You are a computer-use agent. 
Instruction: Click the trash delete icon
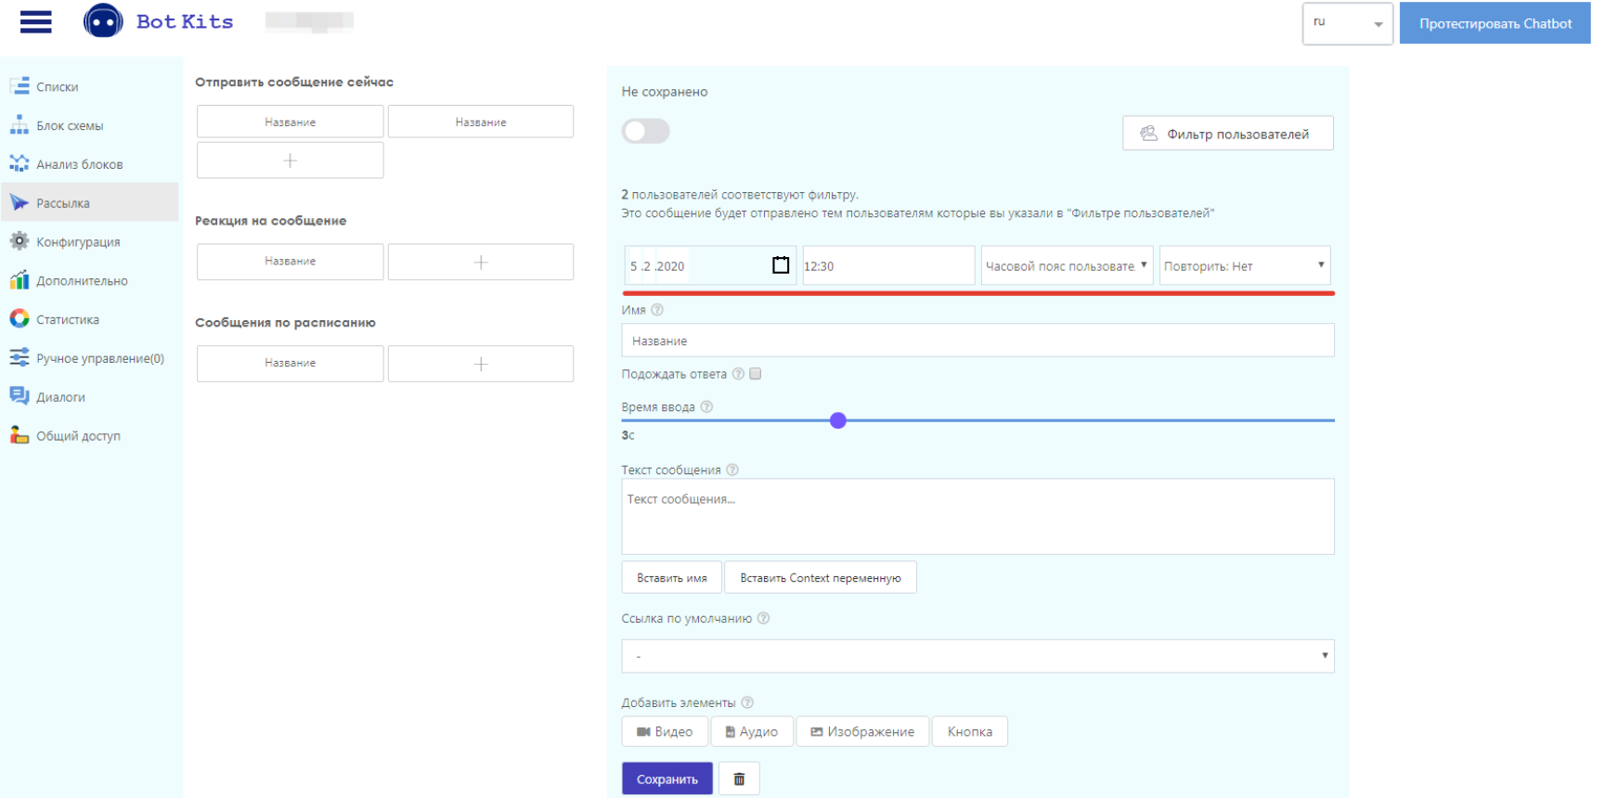739,779
